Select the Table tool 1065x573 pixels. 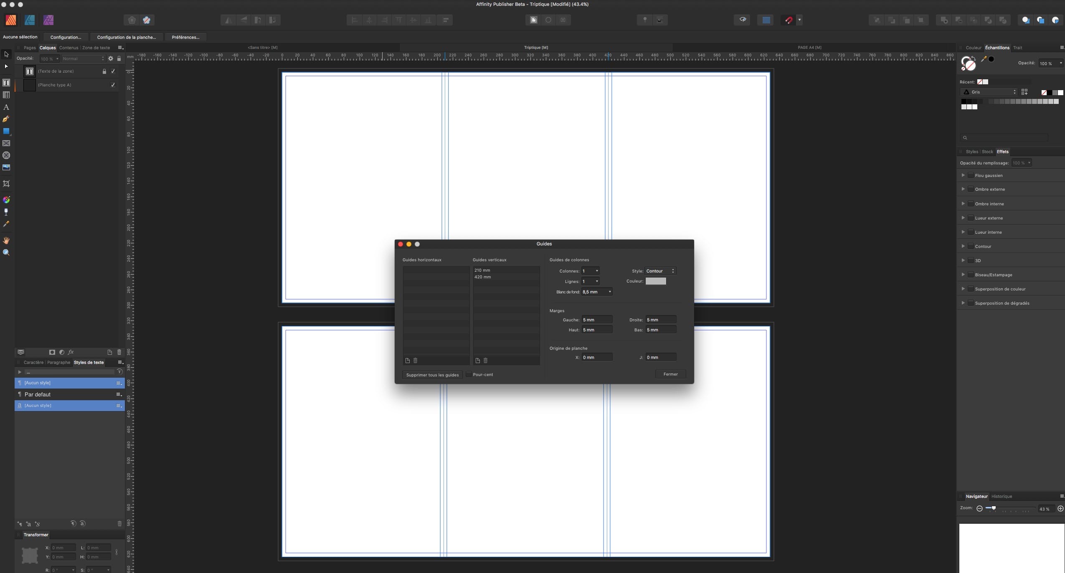pyautogui.click(x=6, y=95)
